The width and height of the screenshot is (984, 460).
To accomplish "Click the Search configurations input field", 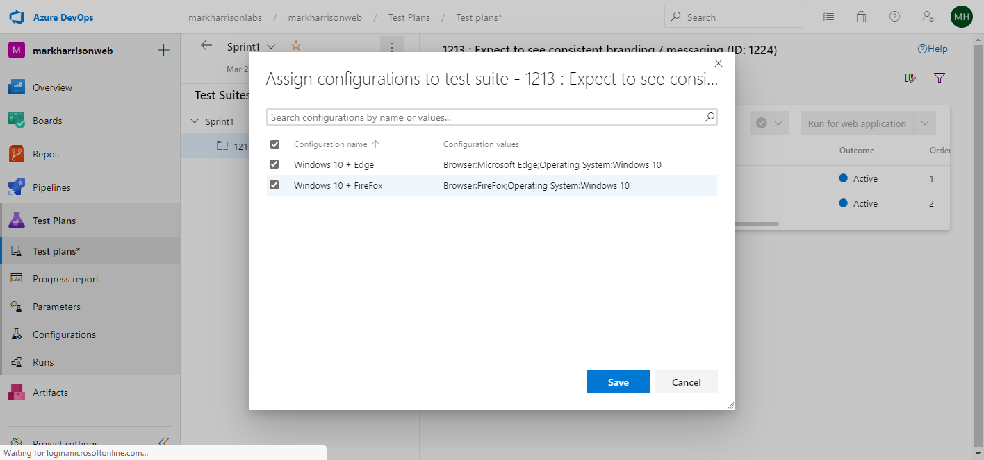I will 485,117.
